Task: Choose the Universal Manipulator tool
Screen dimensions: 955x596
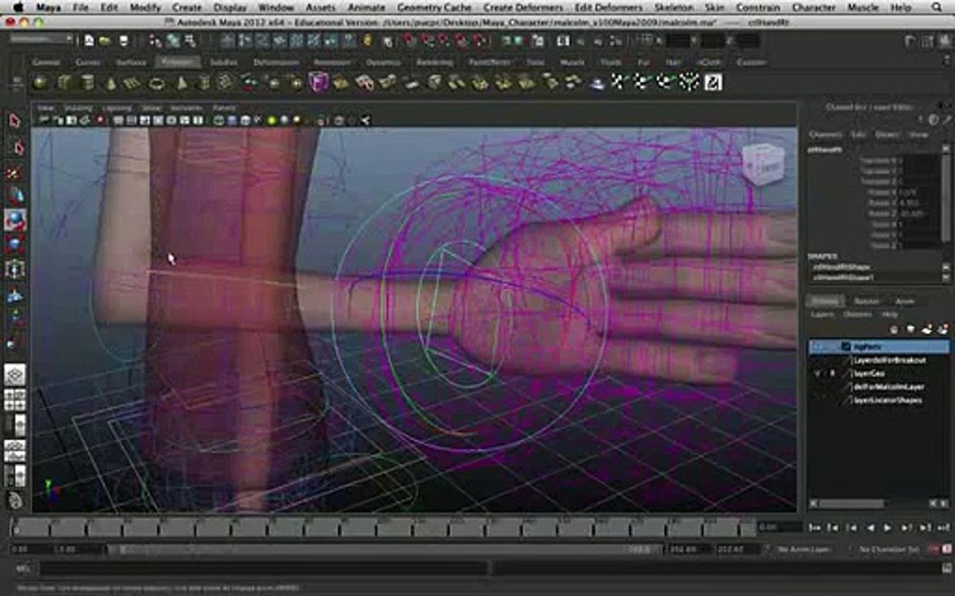Action: 15,269
